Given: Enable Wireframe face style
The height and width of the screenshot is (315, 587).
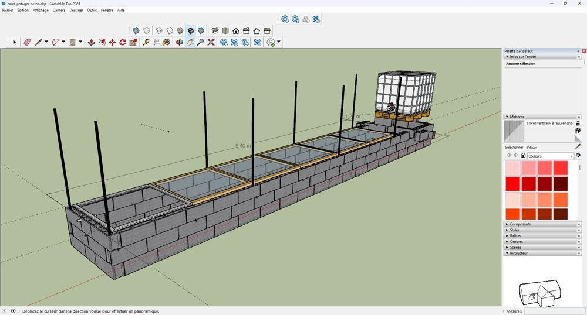Looking at the screenshot, I should coord(160,30).
